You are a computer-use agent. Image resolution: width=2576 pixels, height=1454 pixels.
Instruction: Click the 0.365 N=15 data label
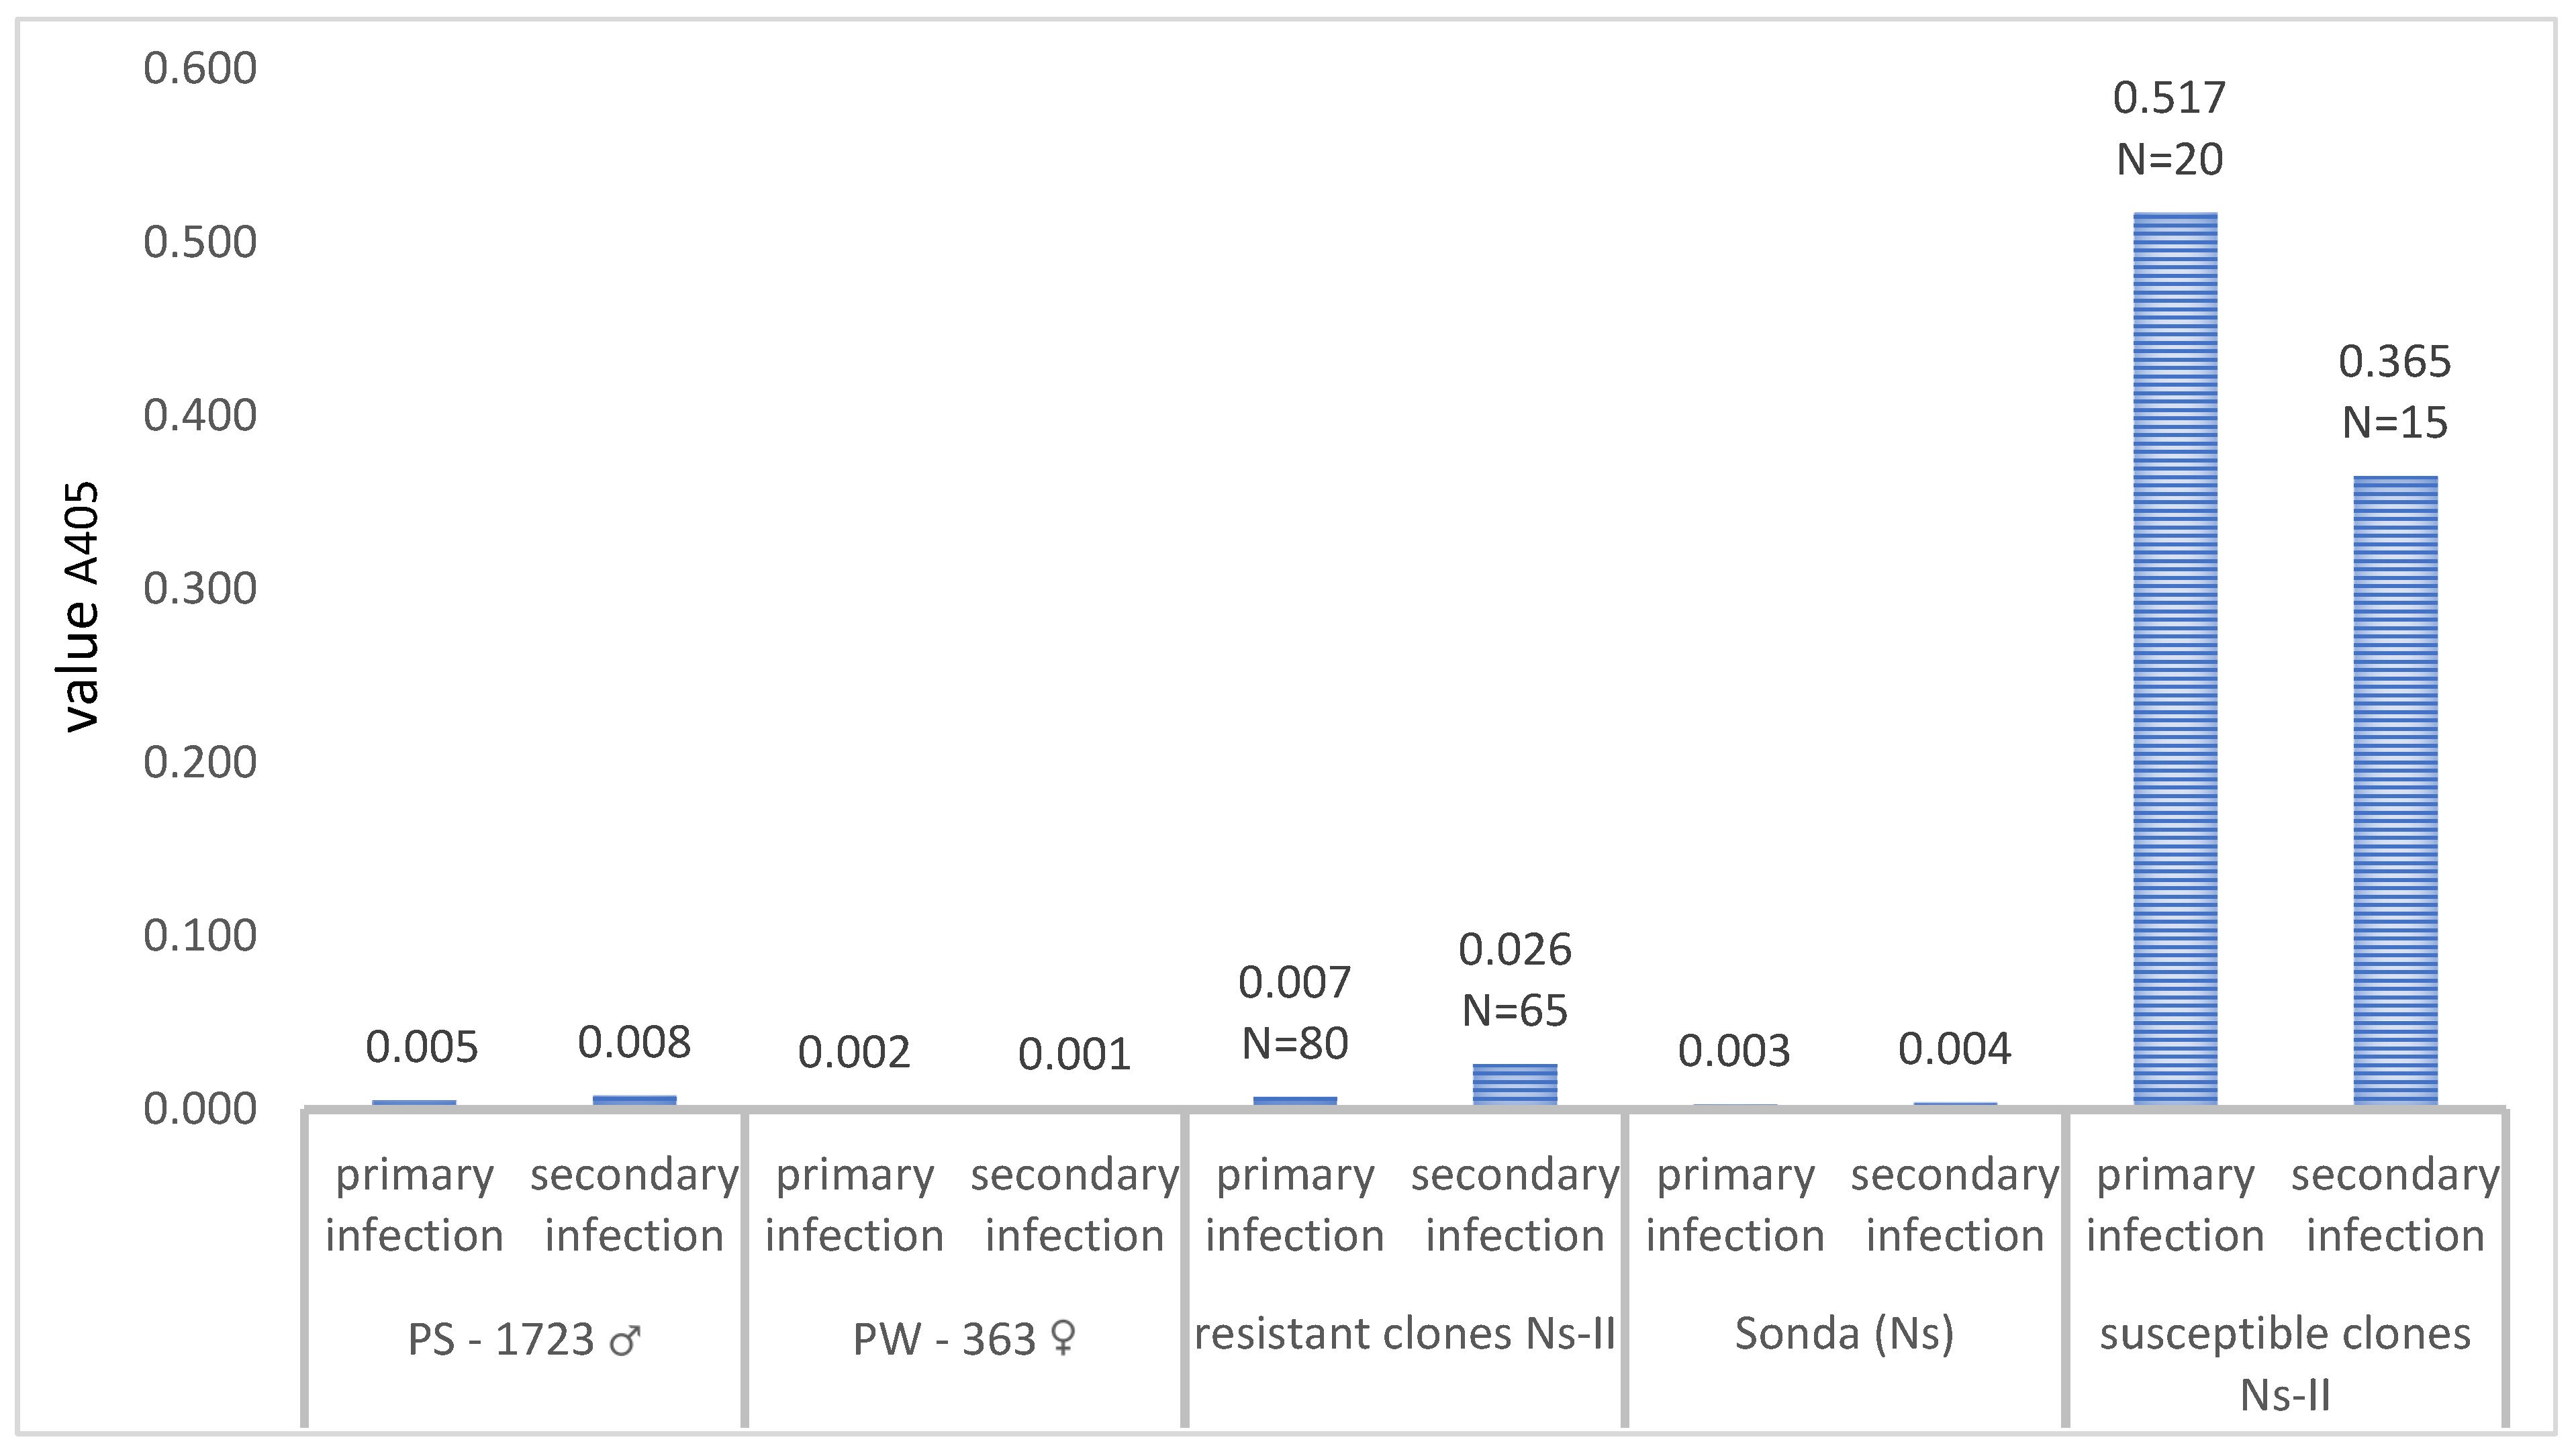tap(2395, 393)
